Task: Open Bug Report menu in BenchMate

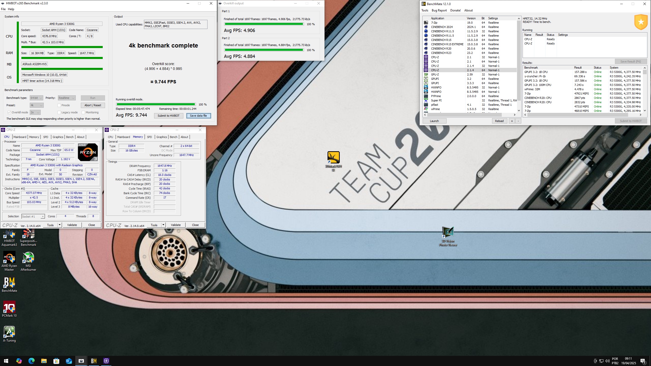Action: (x=439, y=10)
